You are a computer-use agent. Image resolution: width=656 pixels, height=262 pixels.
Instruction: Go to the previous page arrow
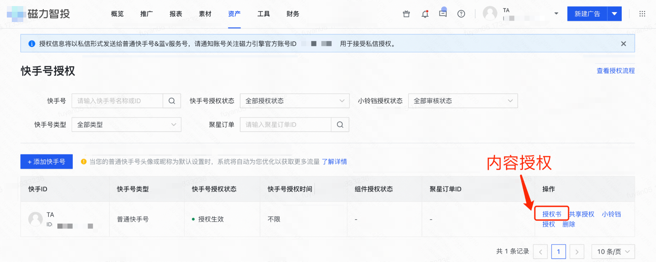tap(541, 251)
